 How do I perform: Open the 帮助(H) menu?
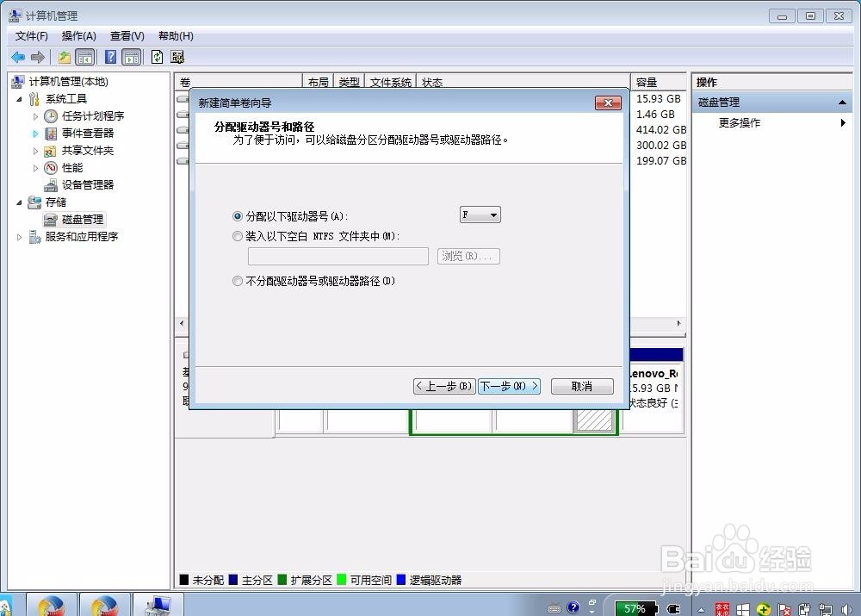coord(176,36)
